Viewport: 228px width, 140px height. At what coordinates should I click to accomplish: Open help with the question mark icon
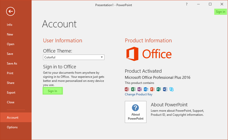click(187, 4)
